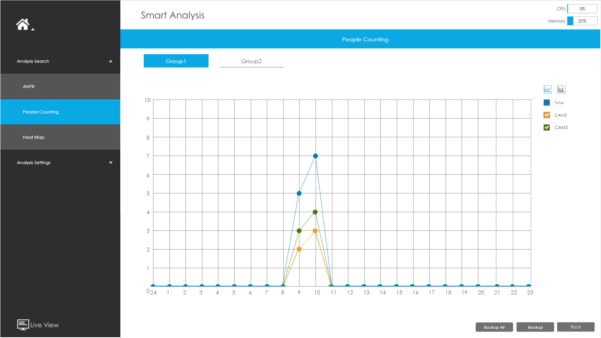Image resolution: width=601 pixels, height=338 pixels.
Task: Click CAM2 data point at value 2
Action: (x=299, y=249)
